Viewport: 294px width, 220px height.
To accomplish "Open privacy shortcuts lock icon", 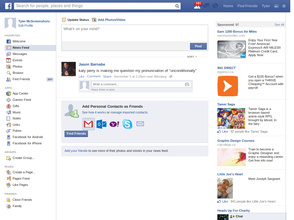I will click(276, 6).
